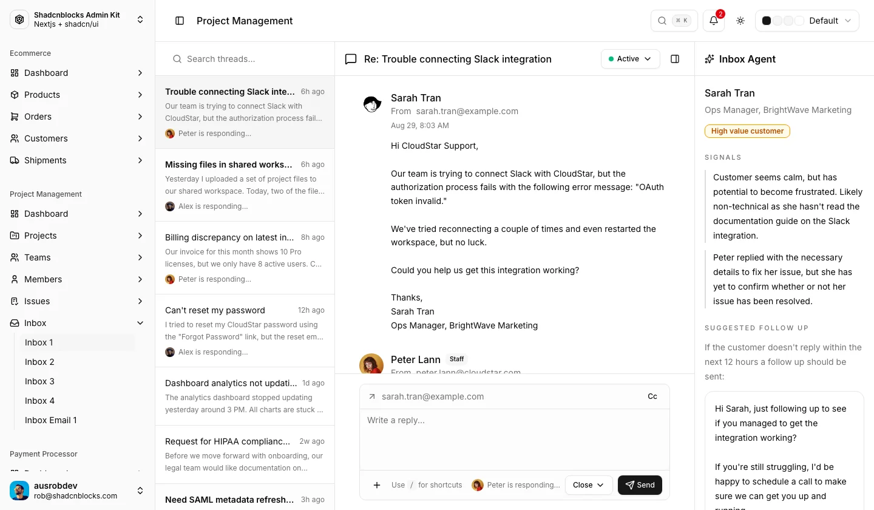The width and height of the screenshot is (874, 510).
Task: Expand the Orders chevron
Action: [x=140, y=117]
